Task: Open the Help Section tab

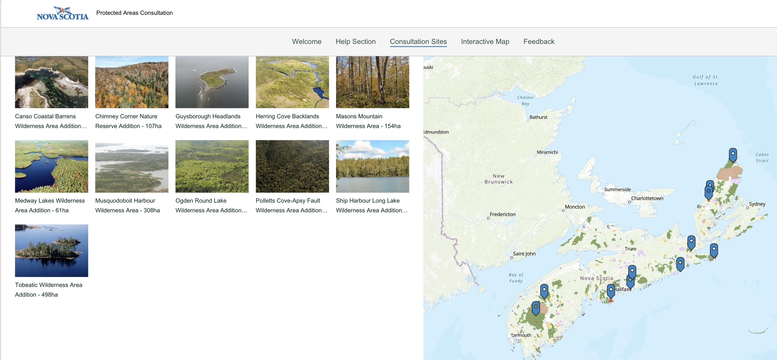Action: (x=356, y=42)
